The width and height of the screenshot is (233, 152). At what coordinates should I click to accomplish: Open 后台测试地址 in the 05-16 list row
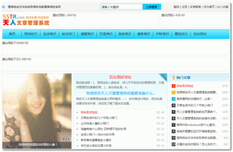[x=89, y=112]
